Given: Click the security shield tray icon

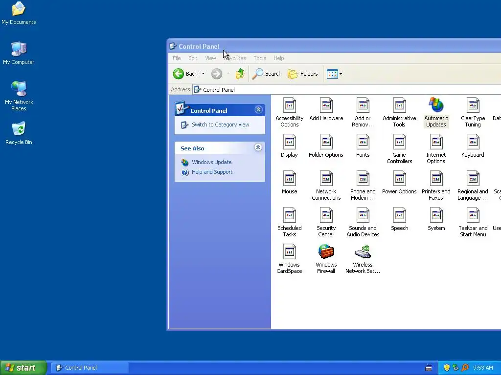Looking at the screenshot, I should click(447, 368).
